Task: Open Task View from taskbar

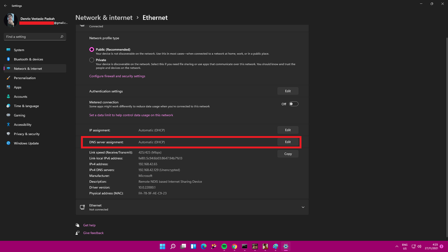Action: coord(183,246)
